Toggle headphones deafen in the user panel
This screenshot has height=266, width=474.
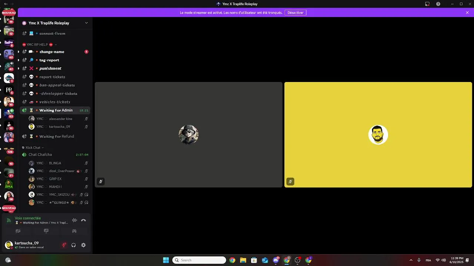pos(74,245)
